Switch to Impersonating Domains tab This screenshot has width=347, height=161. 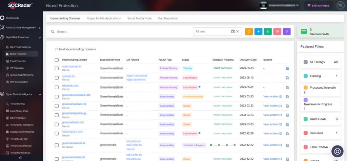(65, 18)
